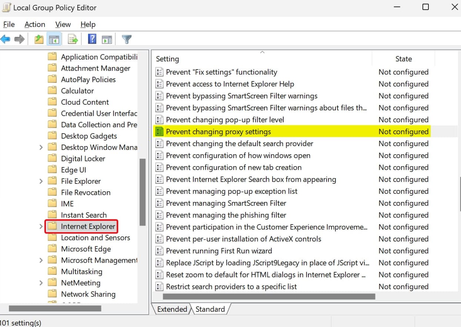Select the Location and Sensors folder
The height and width of the screenshot is (327, 461).
tap(96, 237)
